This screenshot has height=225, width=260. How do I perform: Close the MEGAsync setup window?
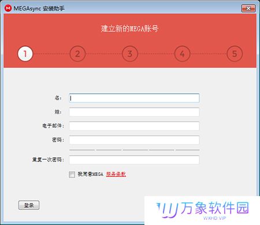(x=248, y=8)
